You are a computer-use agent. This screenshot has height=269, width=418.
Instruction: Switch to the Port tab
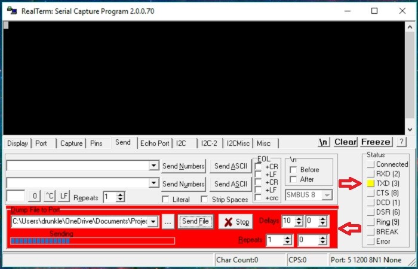pos(41,143)
